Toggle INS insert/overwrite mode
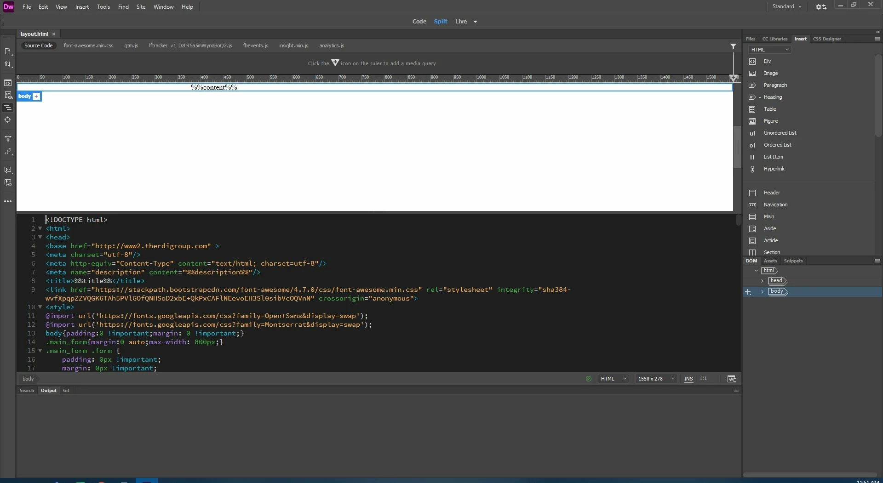This screenshot has width=883, height=483. (x=688, y=379)
